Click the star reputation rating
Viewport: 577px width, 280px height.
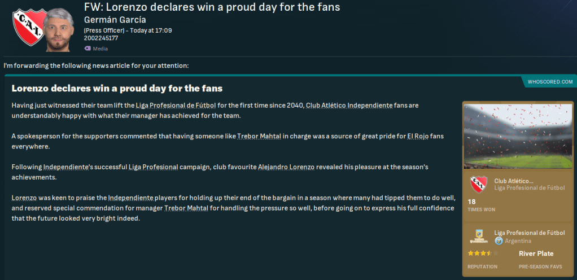tap(480, 254)
